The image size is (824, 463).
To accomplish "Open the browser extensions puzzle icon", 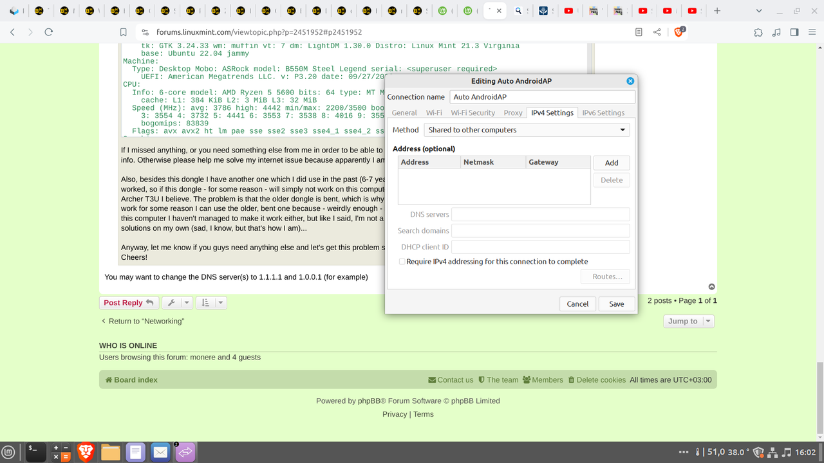I will click(758, 32).
